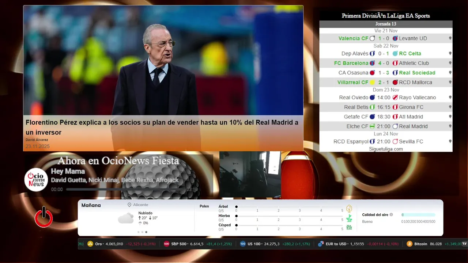Image resolution: width=468 pixels, height=263 pixels.
Task: Click the Hierba pollen level slider
Action: click(290, 216)
